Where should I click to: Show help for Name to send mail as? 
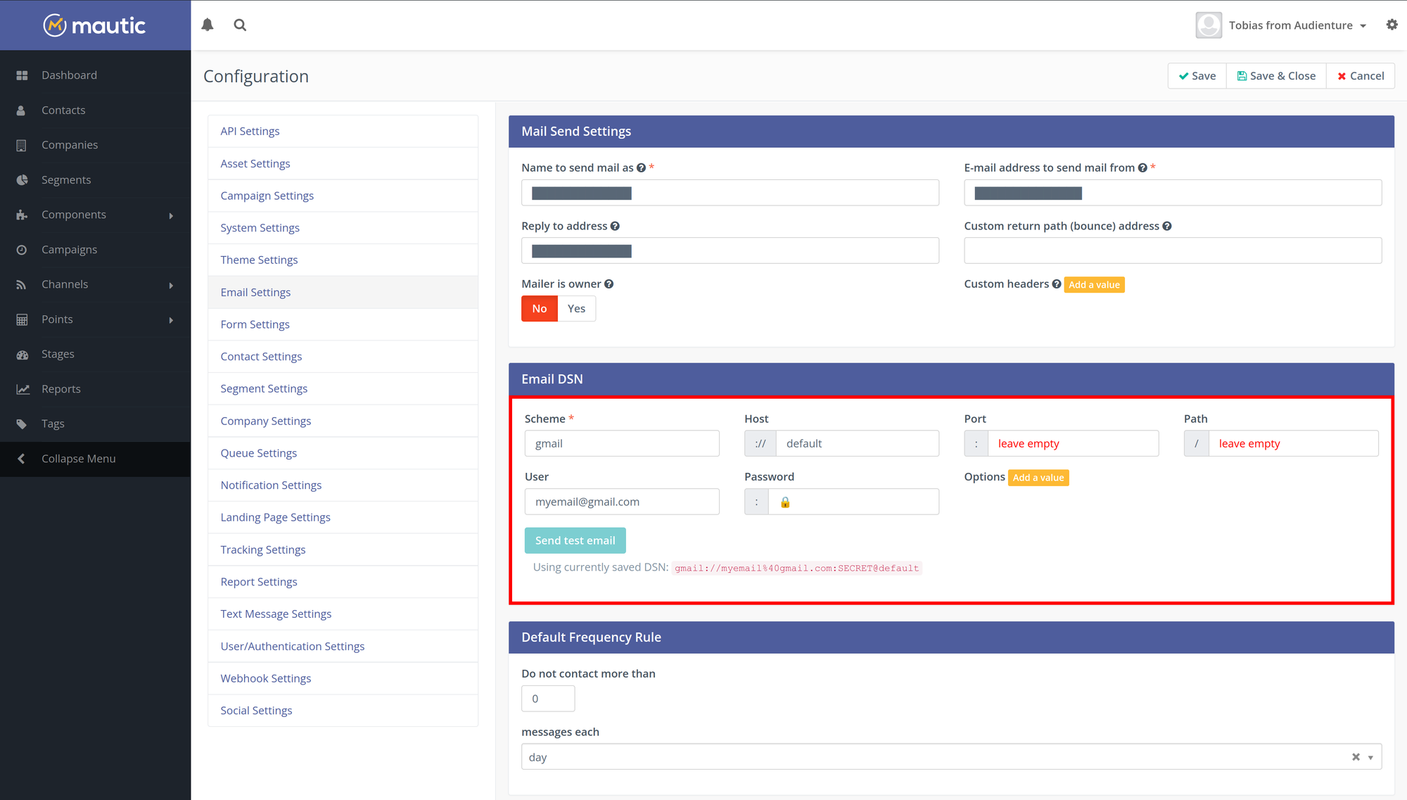tap(641, 168)
